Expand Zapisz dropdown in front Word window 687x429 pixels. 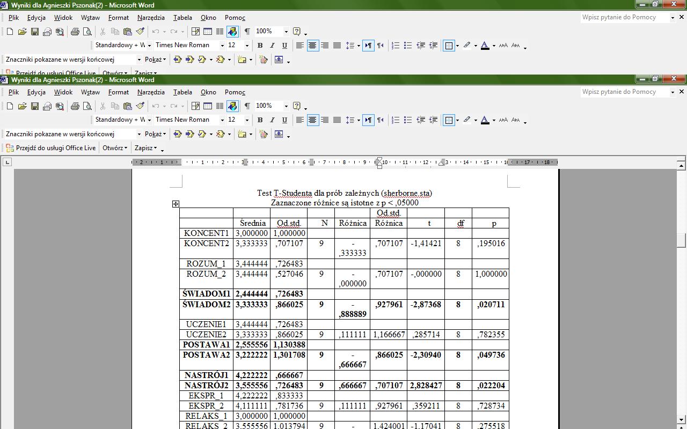(x=146, y=148)
